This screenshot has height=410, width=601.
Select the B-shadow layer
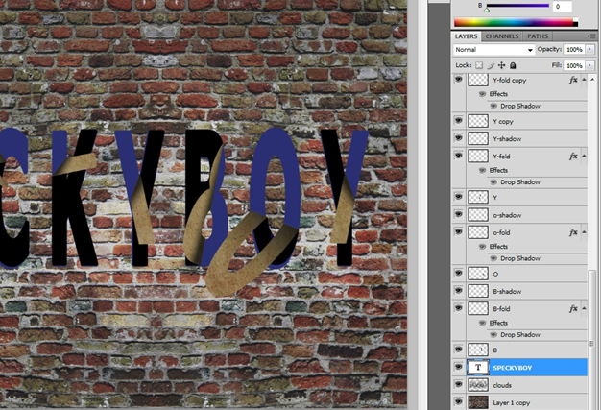click(527, 291)
